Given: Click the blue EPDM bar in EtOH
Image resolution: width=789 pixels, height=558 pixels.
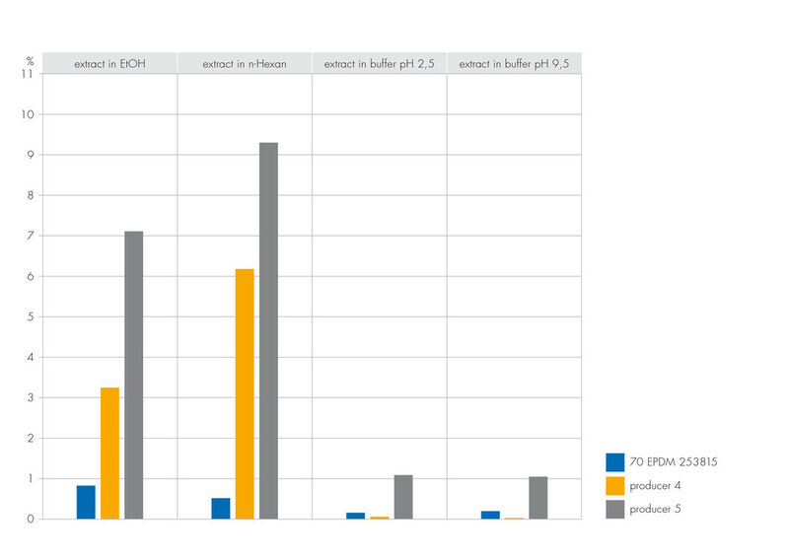Looking at the screenshot, I should 86,502.
